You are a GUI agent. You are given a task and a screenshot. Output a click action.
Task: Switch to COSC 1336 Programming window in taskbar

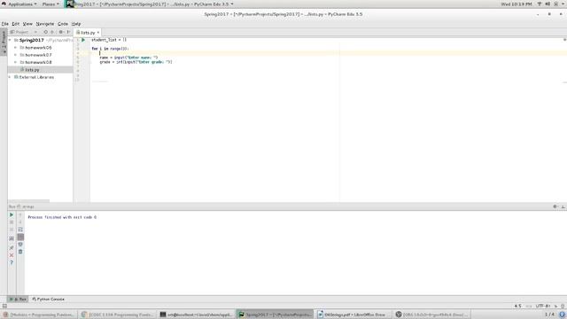(x=118, y=315)
